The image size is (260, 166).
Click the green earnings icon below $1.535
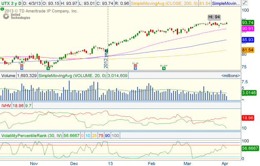[x=164, y=67]
